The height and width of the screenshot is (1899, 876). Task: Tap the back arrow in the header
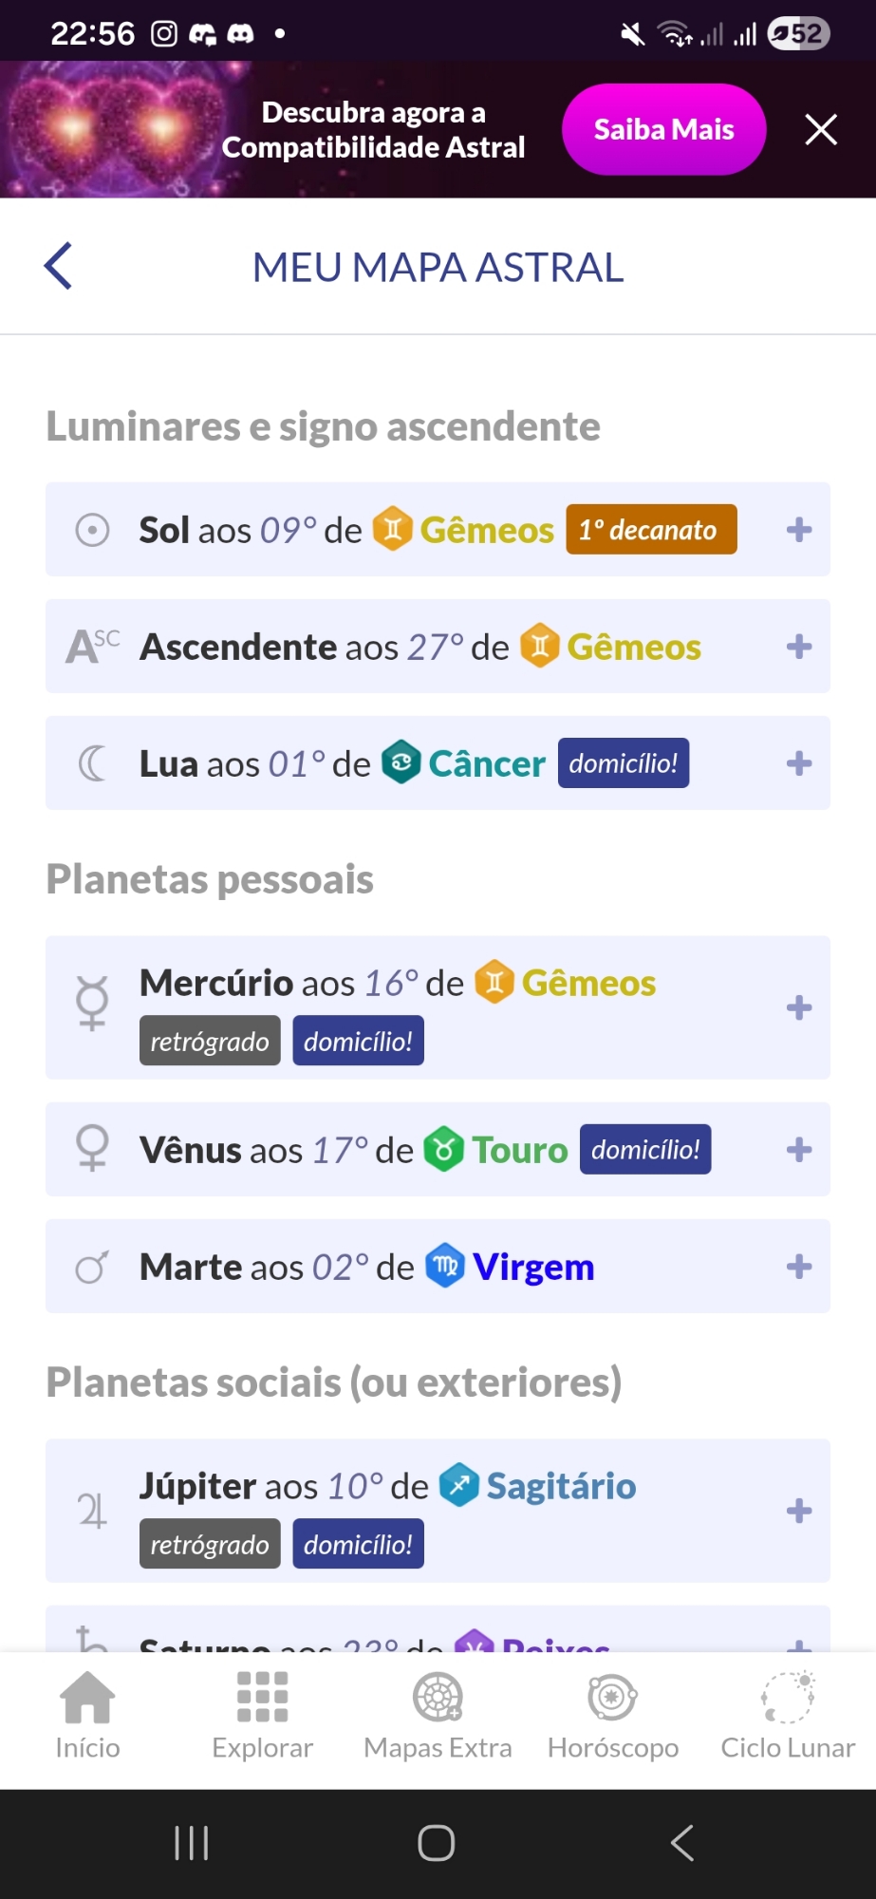point(59,266)
